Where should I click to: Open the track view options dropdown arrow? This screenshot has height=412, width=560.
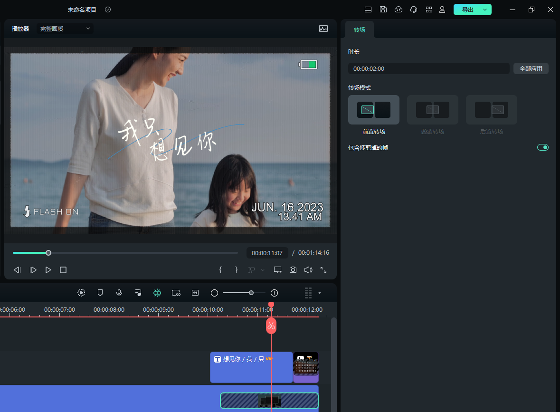320,293
